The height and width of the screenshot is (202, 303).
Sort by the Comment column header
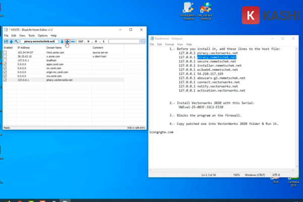click(x=98, y=47)
